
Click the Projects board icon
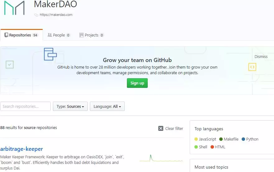(x=81, y=35)
